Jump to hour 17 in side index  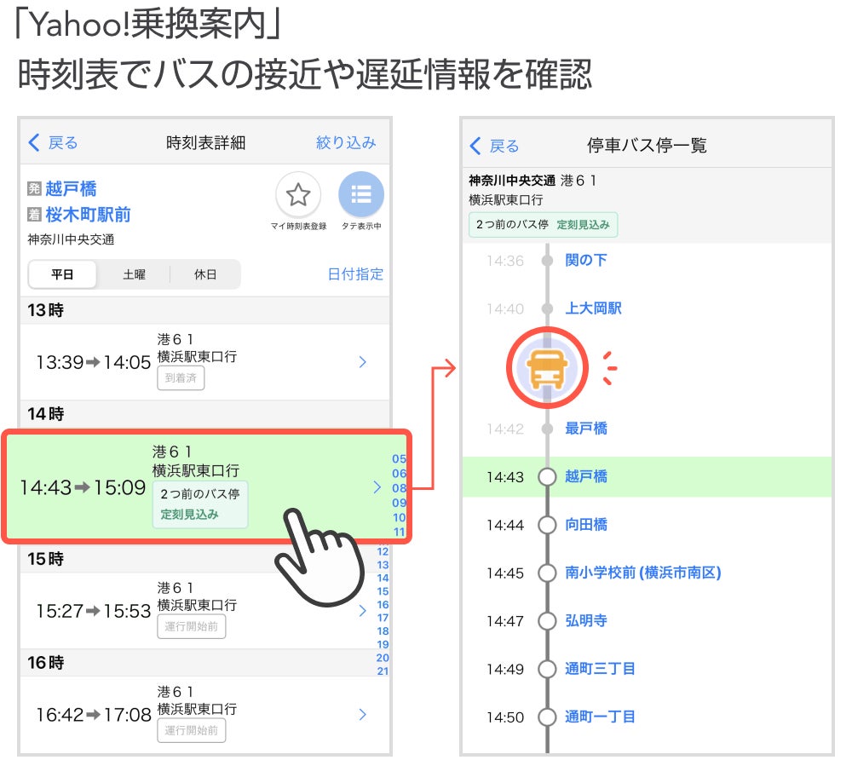click(383, 618)
